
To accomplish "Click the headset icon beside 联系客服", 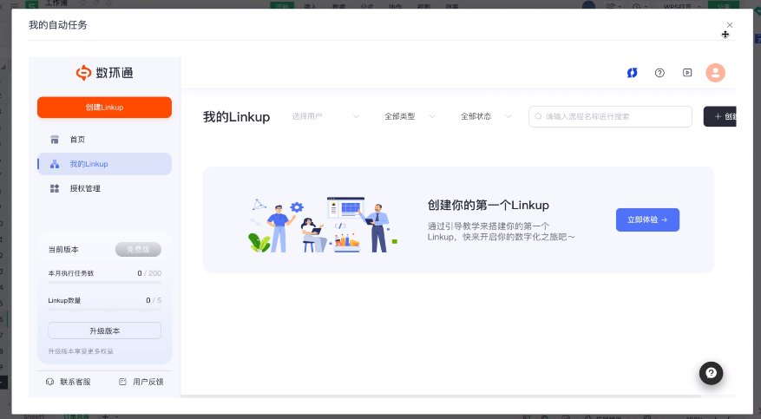I will click(49, 382).
